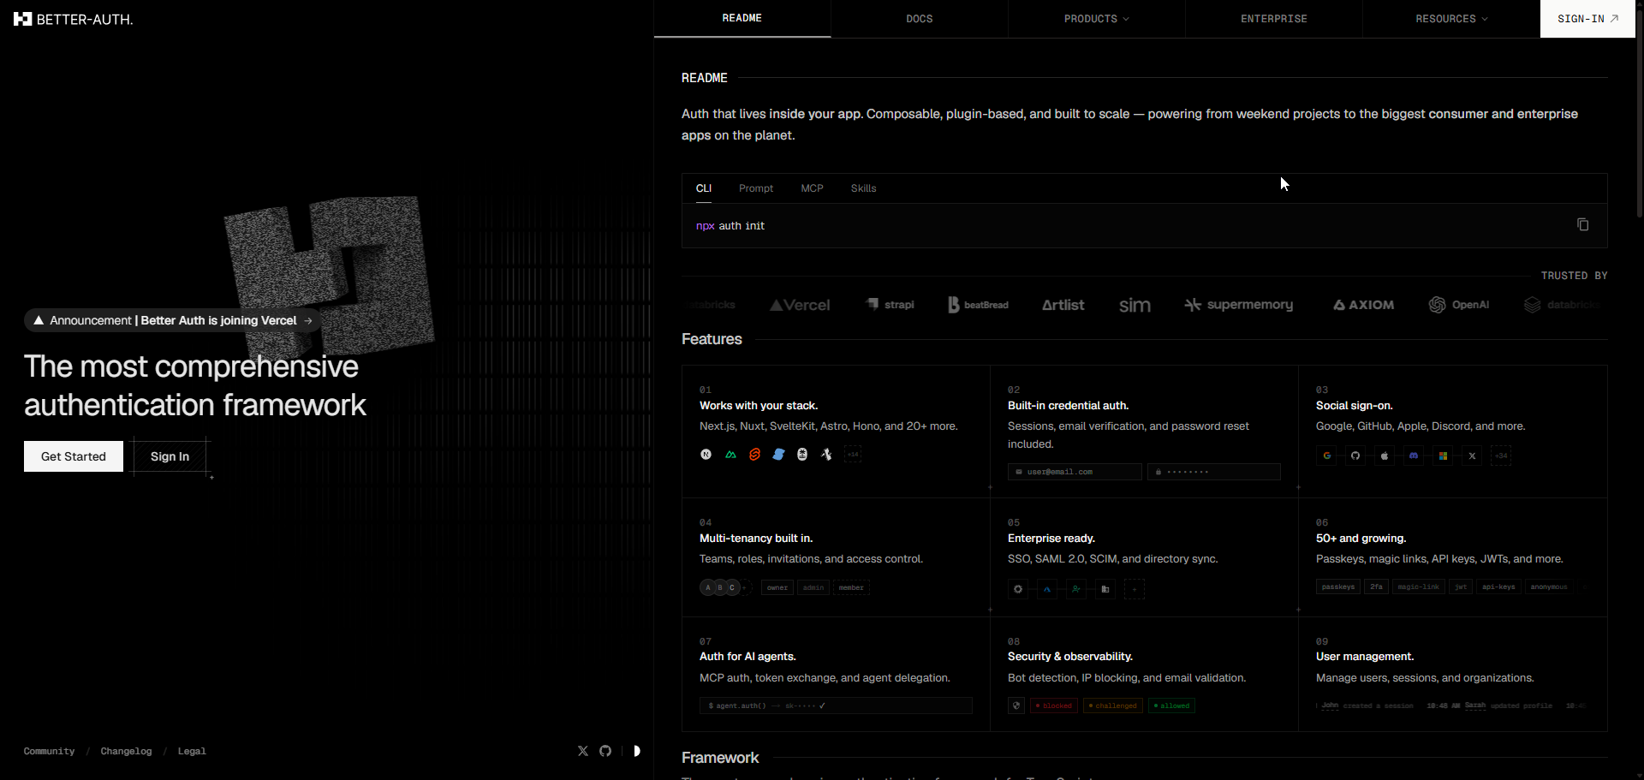Screen dimensions: 1644x780
Task: Click the member role tag
Action: [x=851, y=587]
